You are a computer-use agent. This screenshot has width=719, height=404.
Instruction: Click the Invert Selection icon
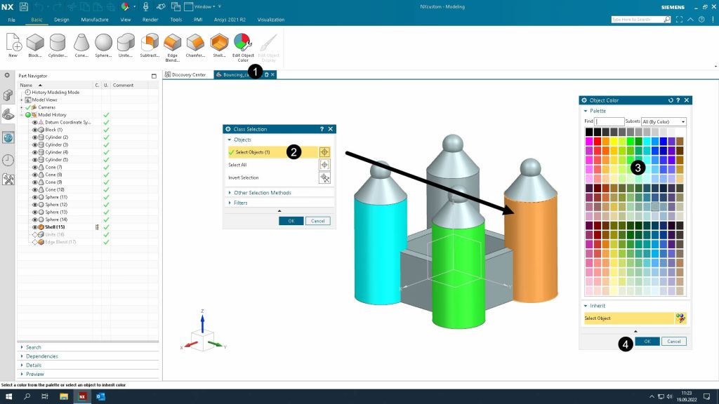click(324, 178)
